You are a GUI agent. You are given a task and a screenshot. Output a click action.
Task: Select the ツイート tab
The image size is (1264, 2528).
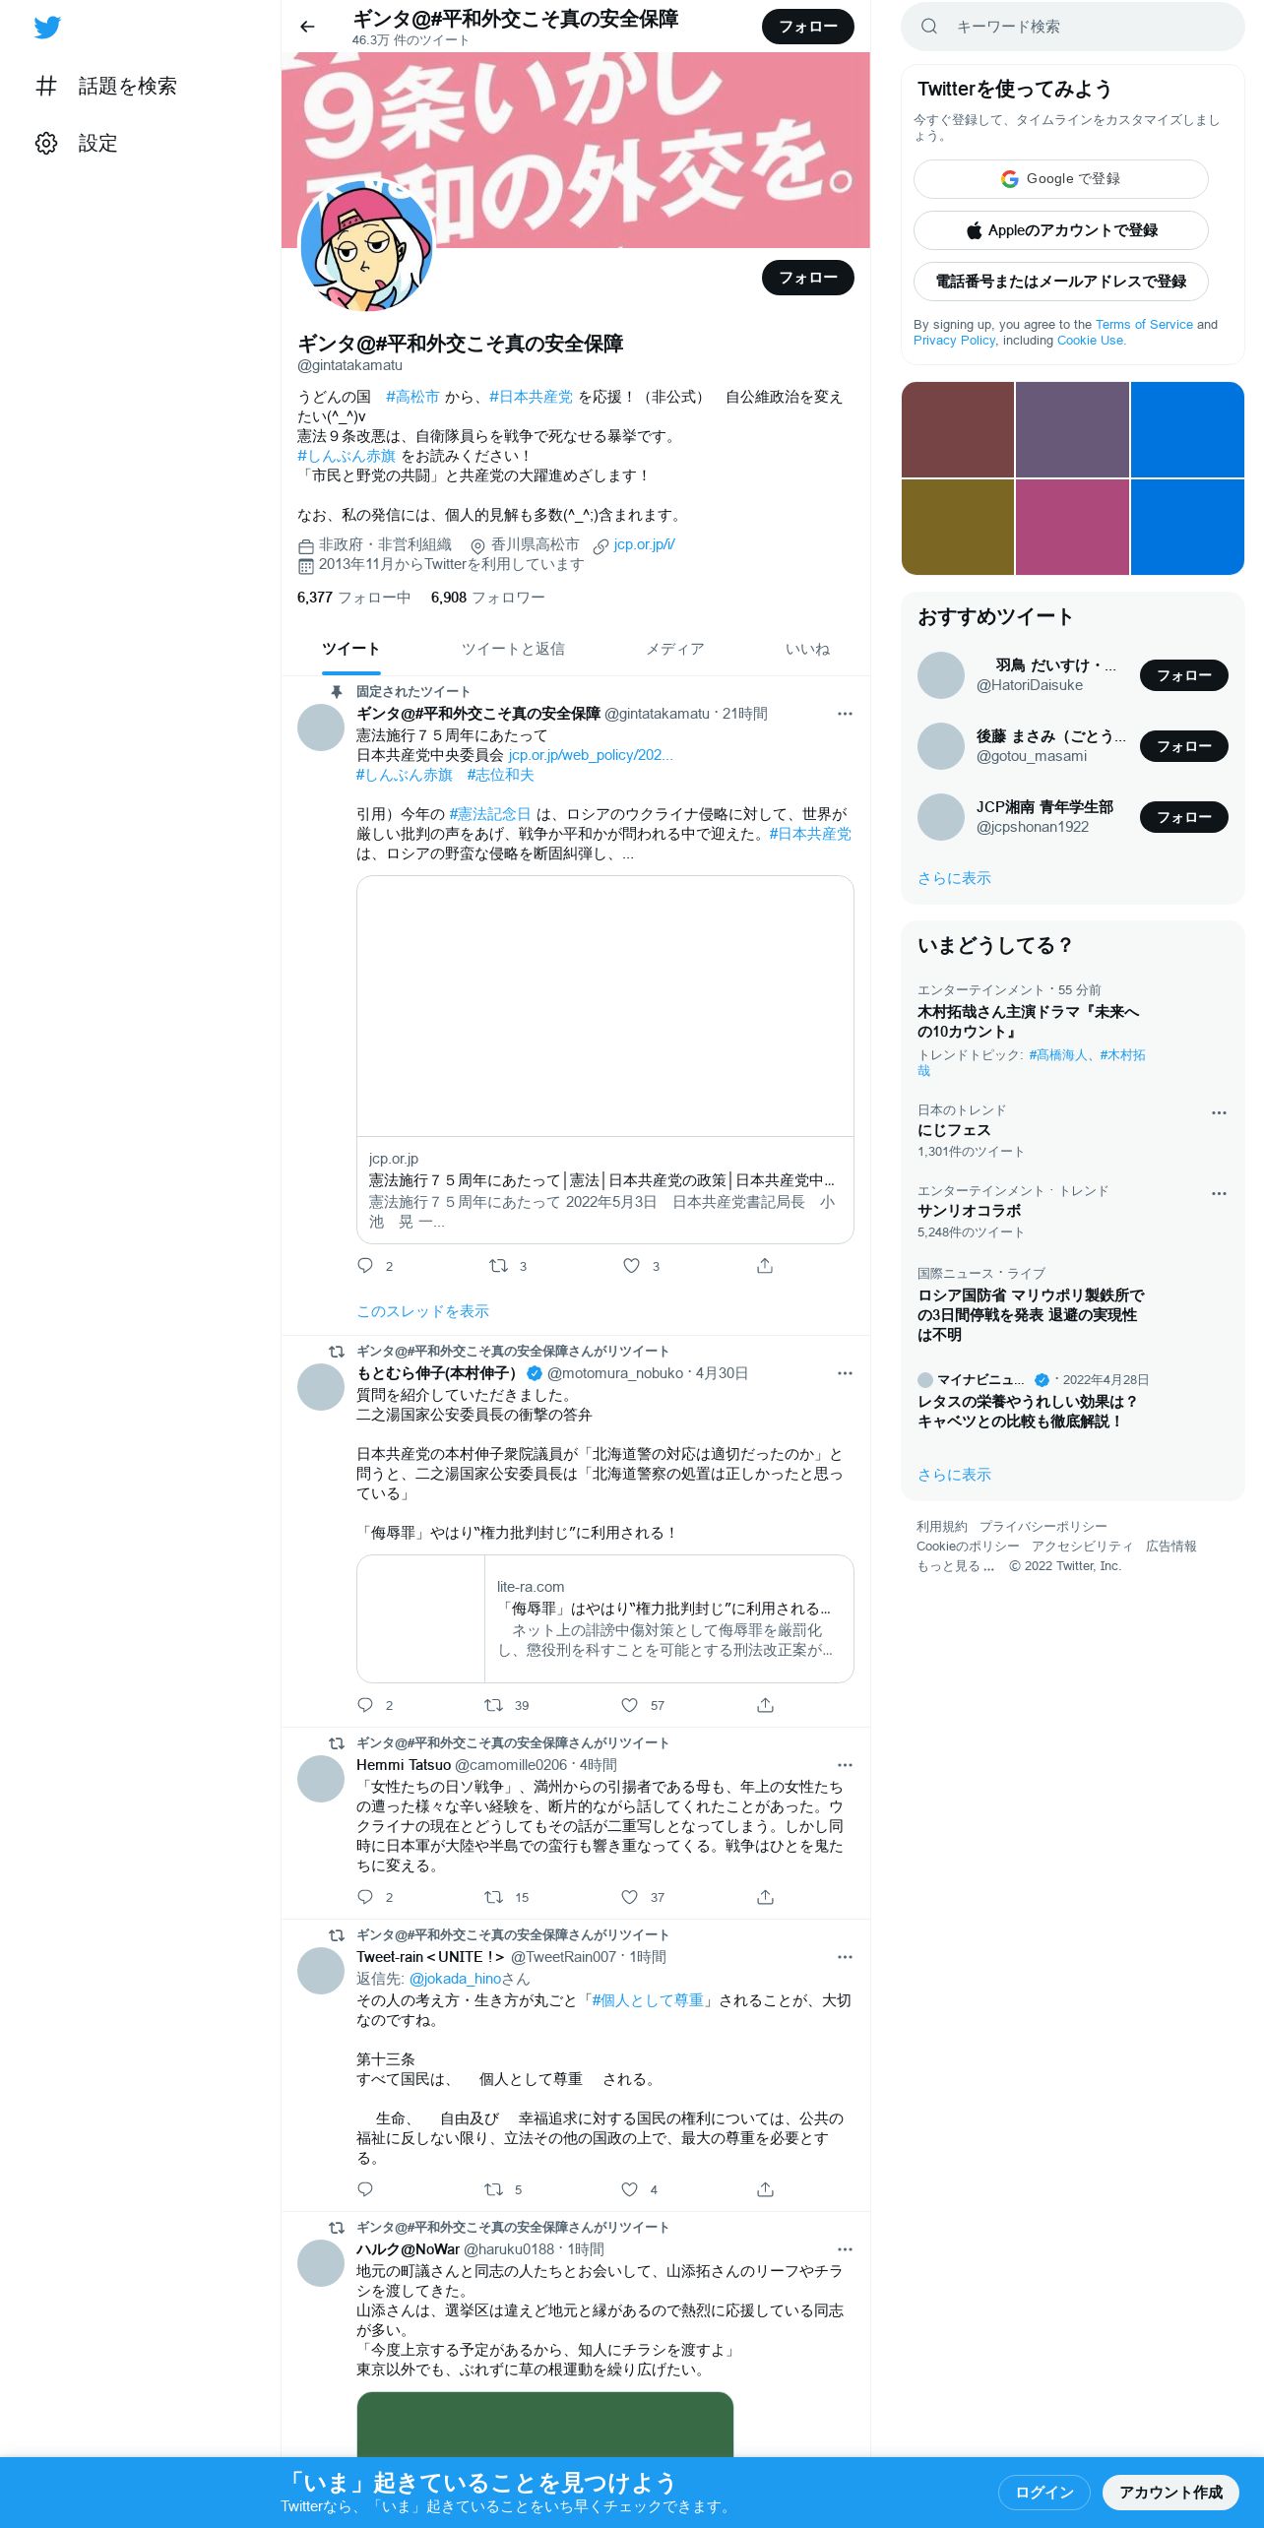point(350,649)
